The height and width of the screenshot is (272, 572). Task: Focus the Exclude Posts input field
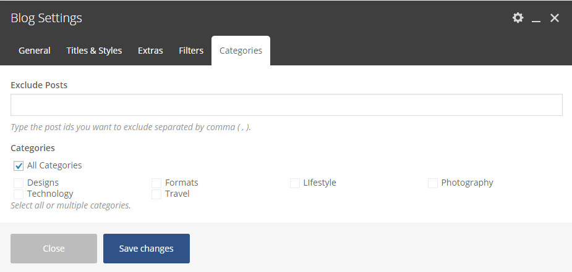pos(286,105)
